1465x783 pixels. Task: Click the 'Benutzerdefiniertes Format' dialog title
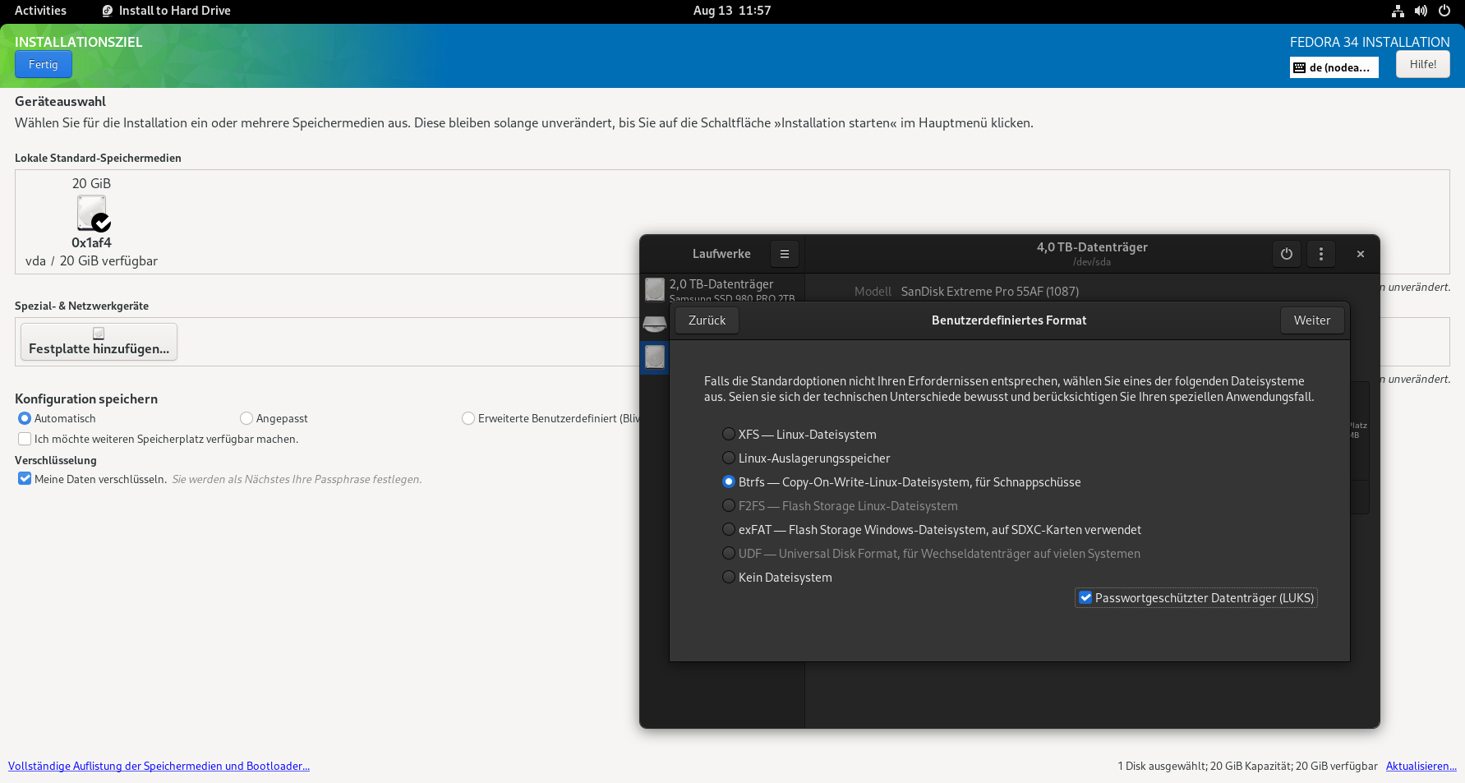[x=1009, y=320]
